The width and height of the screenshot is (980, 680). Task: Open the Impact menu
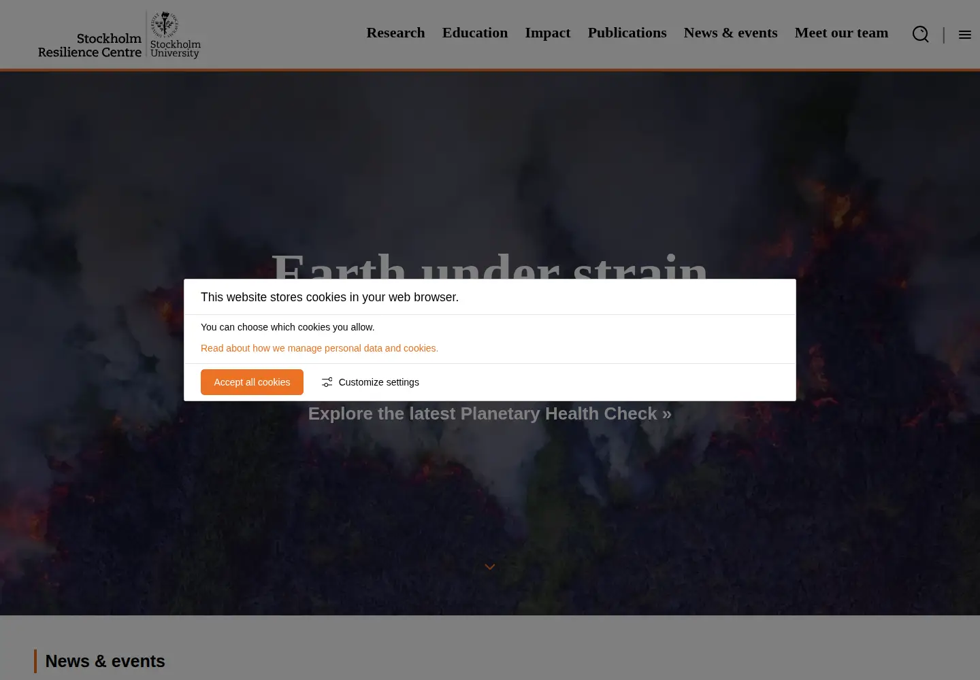pos(548,33)
